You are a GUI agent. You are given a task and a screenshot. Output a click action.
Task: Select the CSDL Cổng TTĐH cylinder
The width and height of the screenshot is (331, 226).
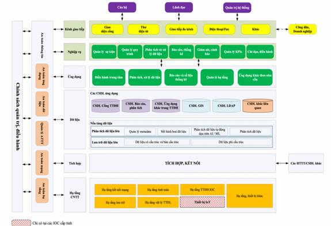[x=105, y=106]
